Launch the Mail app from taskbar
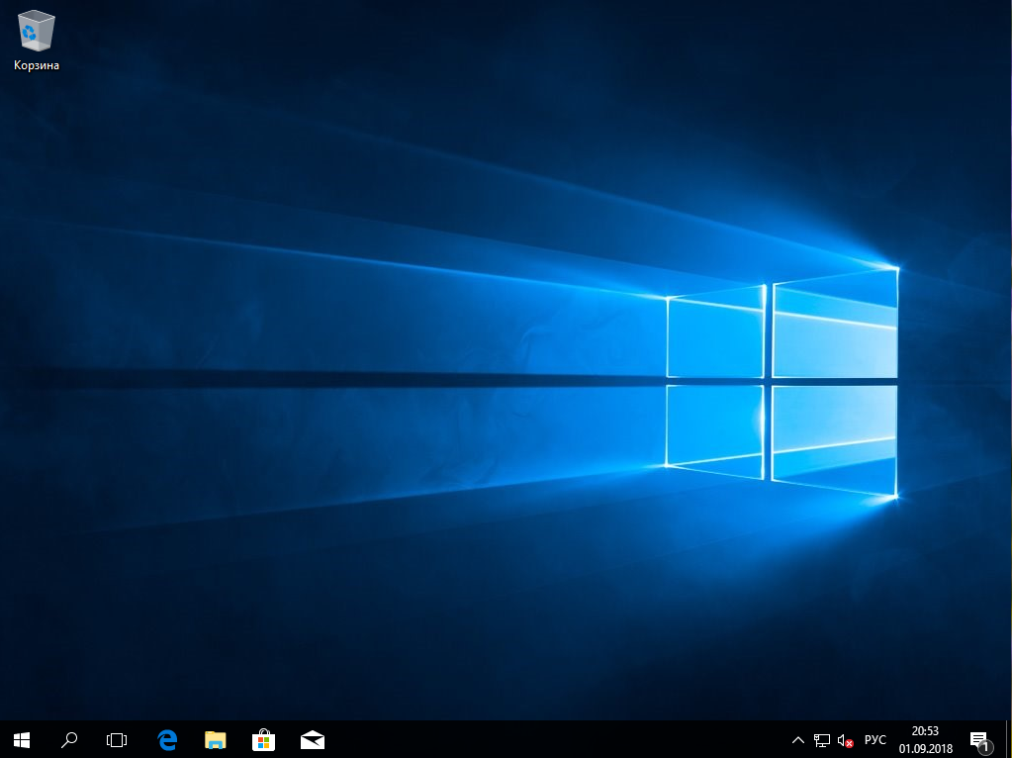Screen dimensions: 1012x758 (313, 739)
